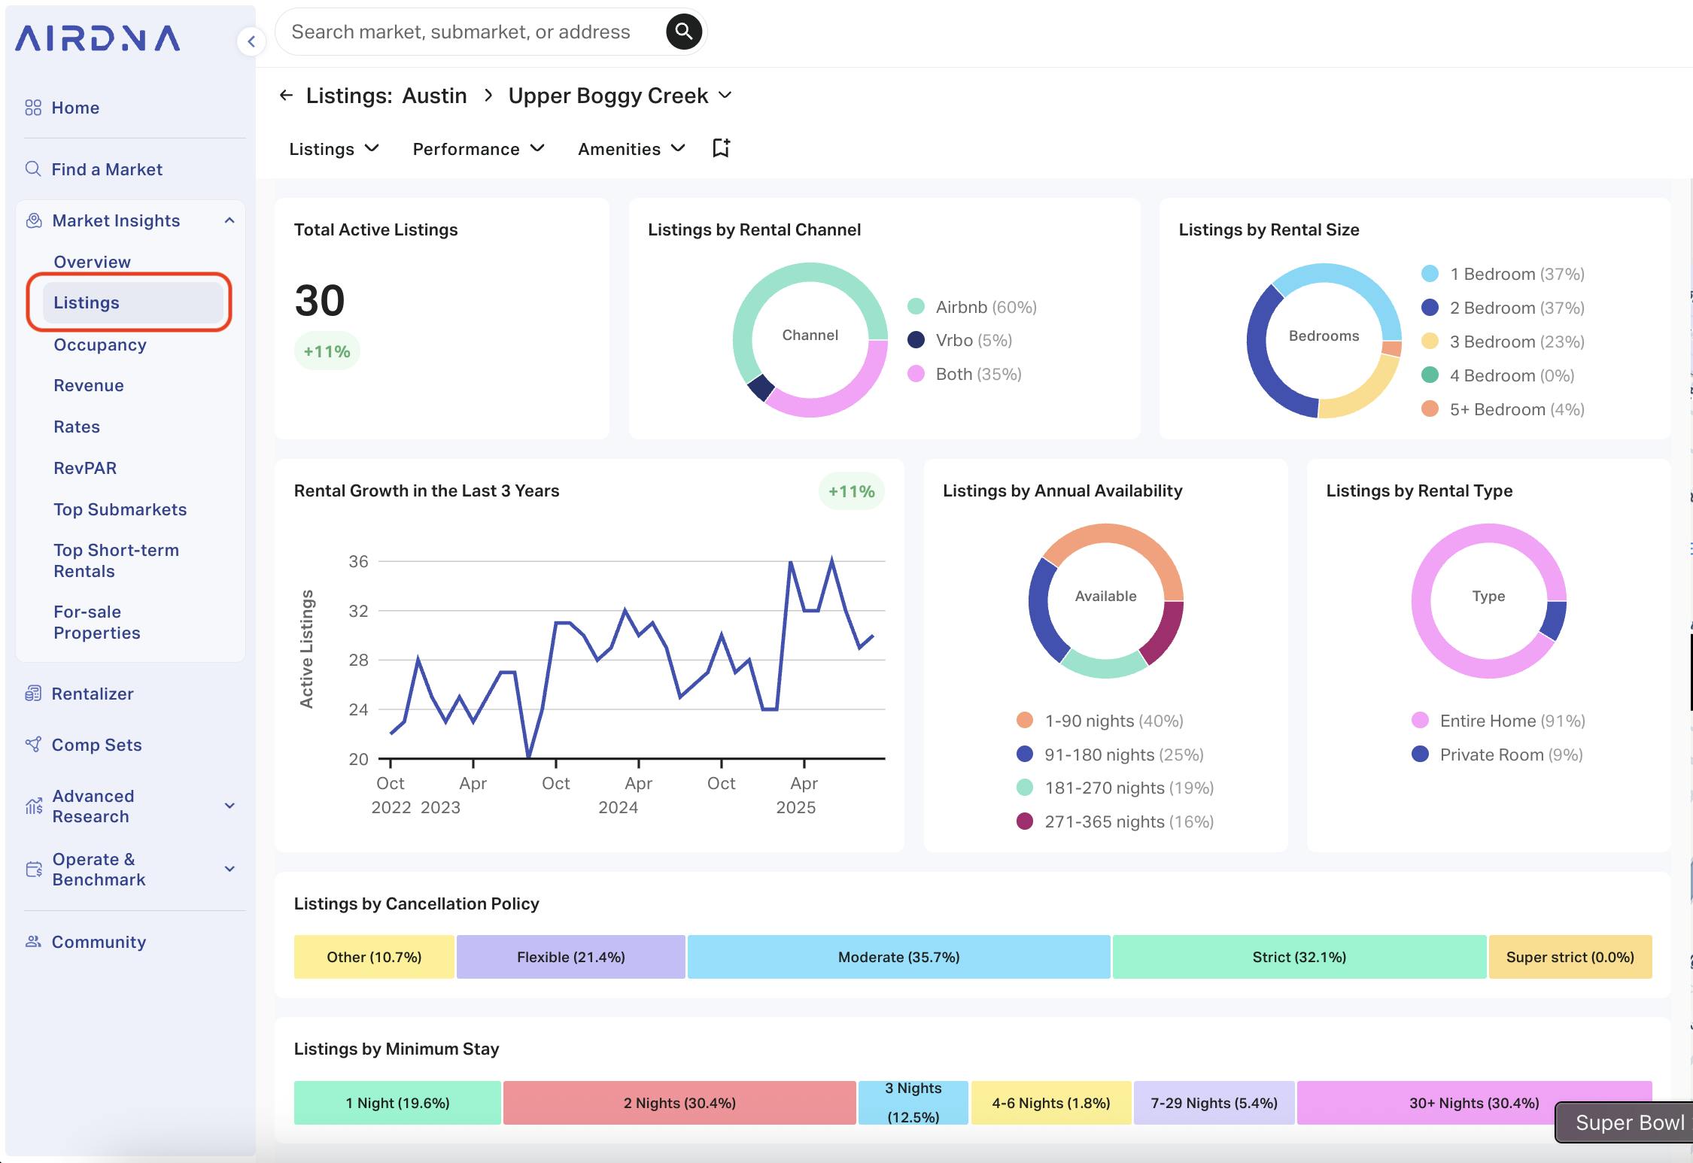This screenshot has width=1693, height=1163.
Task: Click the Community people icon
Action: pyautogui.click(x=33, y=942)
